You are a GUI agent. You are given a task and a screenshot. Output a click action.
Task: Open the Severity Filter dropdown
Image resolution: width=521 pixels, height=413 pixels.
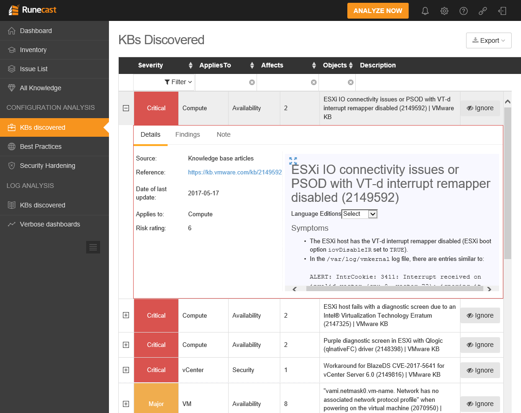point(178,82)
